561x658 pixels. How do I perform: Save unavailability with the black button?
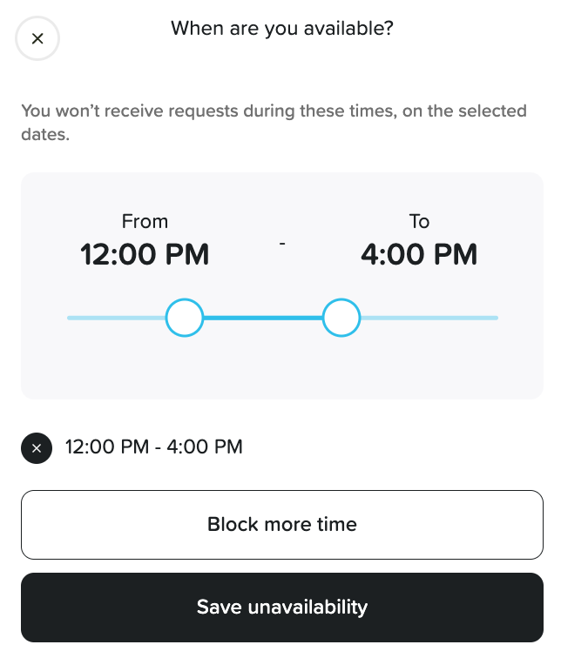click(282, 607)
